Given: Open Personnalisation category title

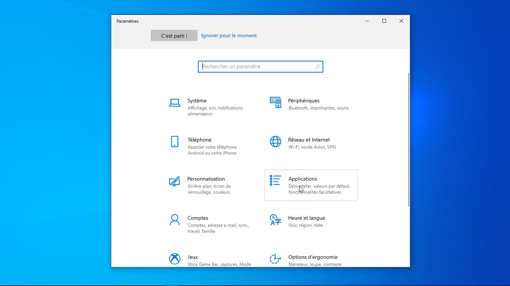Looking at the screenshot, I should tap(206, 179).
